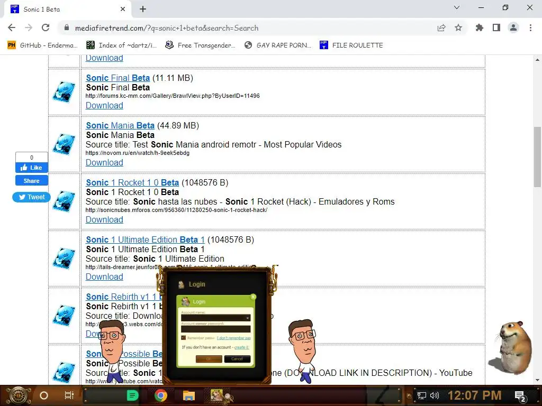Viewport: 542px width, 406px height.
Task: Open Sonic 1 Ultimate Edition Beta 1 link
Action: coord(145,239)
